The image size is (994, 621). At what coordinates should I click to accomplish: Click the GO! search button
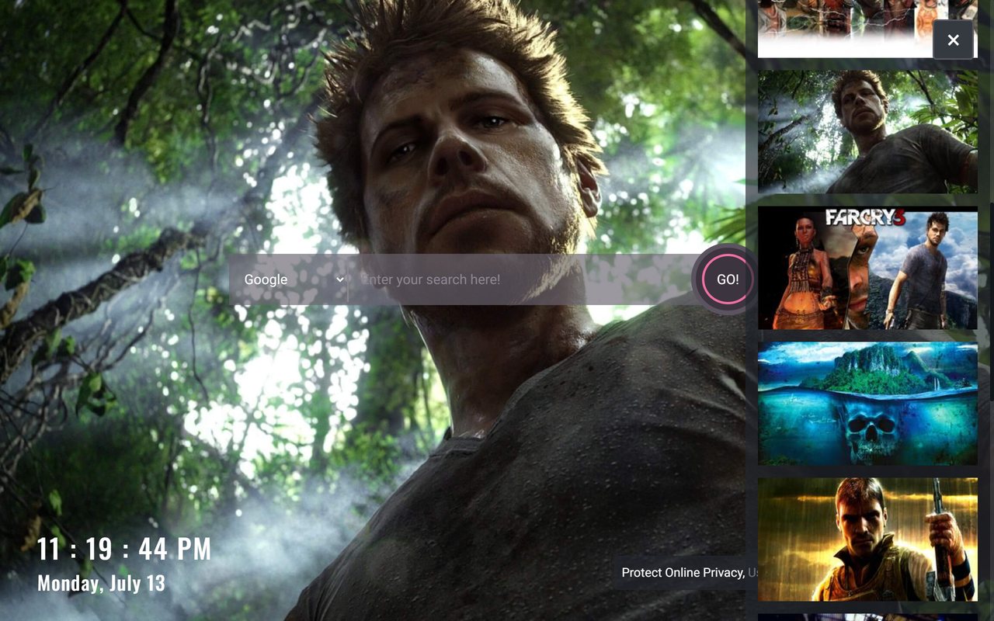728,279
